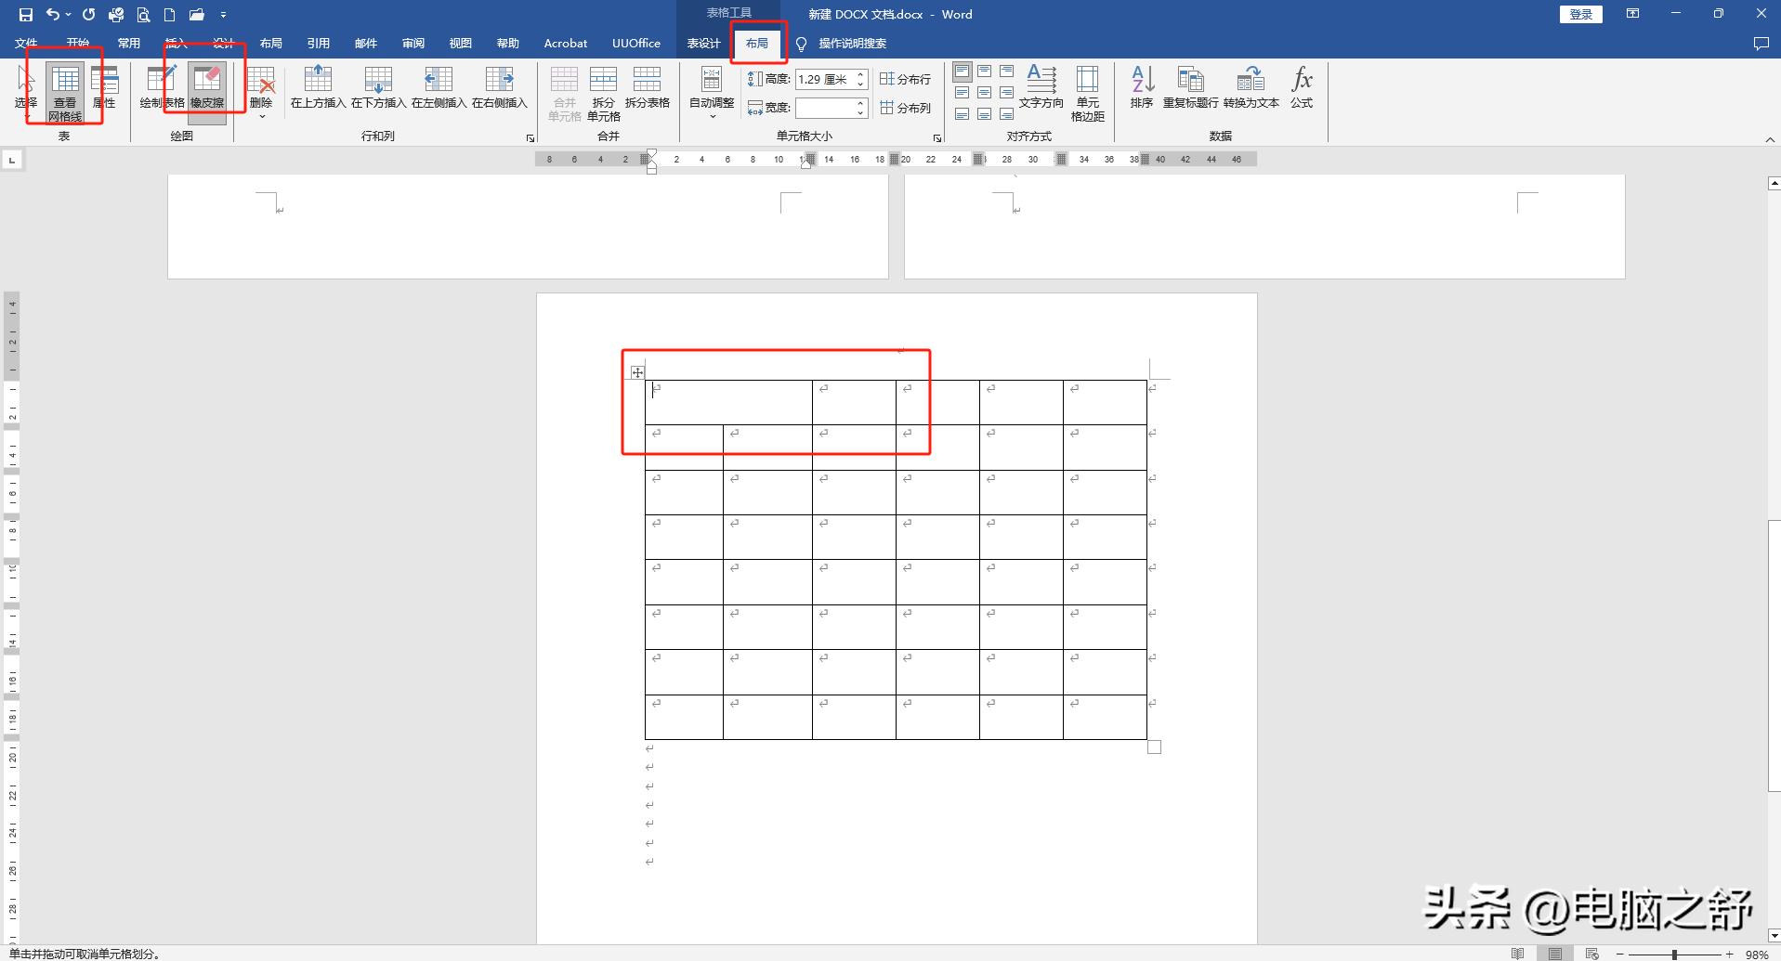
Task: Click the Insert Left (在左侧插入) icon
Action: click(439, 85)
